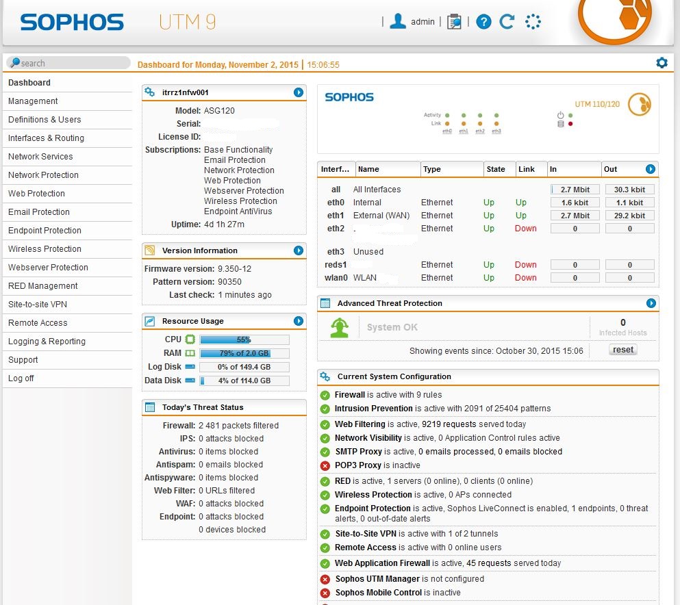680x605 pixels.
Task: Open Site-to-site VPN menu
Action: pyautogui.click(x=67, y=305)
